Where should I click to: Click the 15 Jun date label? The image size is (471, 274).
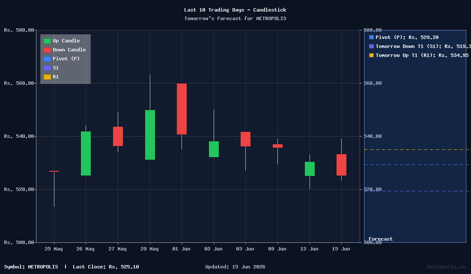coord(341,249)
